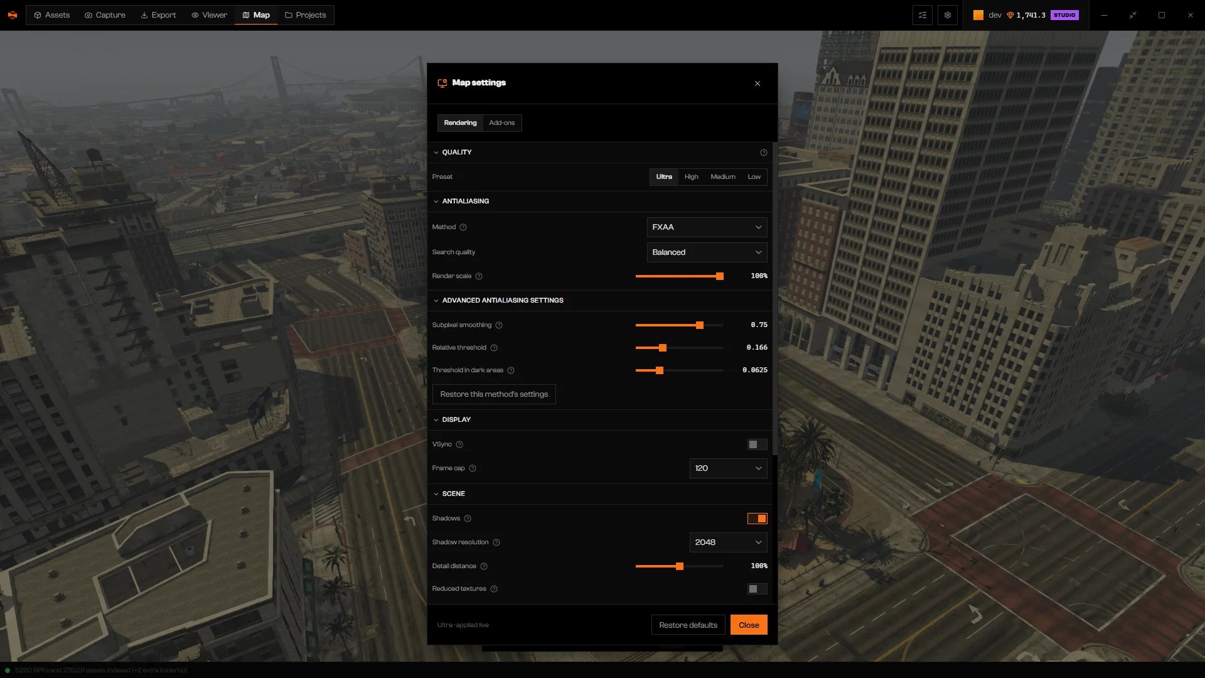Screen dimensions: 1205x678
Task: Click the orange dev user avatar
Action: point(978,15)
